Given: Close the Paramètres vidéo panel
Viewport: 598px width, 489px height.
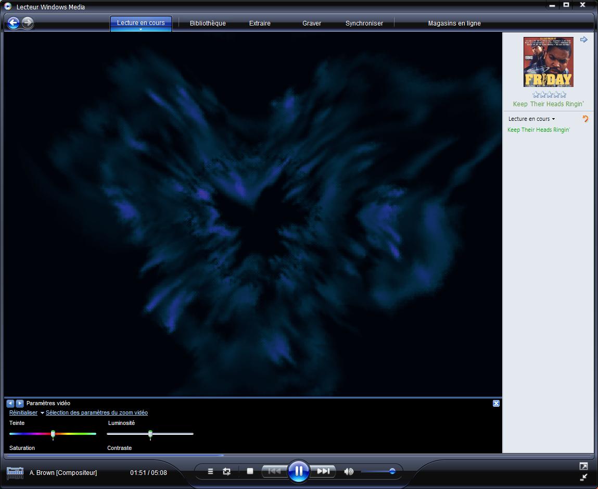Looking at the screenshot, I should pos(496,404).
